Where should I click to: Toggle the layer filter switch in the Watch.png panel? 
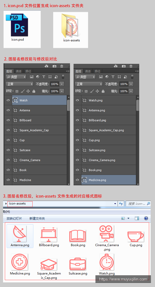tap(132, 77)
